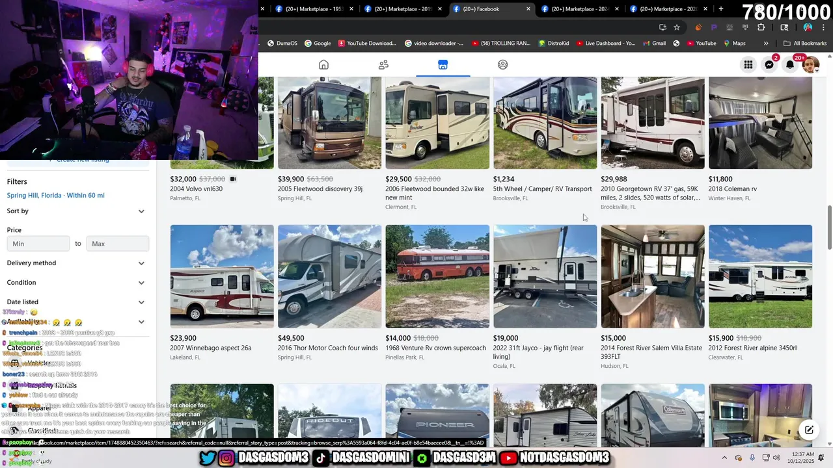The height and width of the screenshot is (468, 833).
Task: Open Windows notification center bell
Action: [820, 458]
